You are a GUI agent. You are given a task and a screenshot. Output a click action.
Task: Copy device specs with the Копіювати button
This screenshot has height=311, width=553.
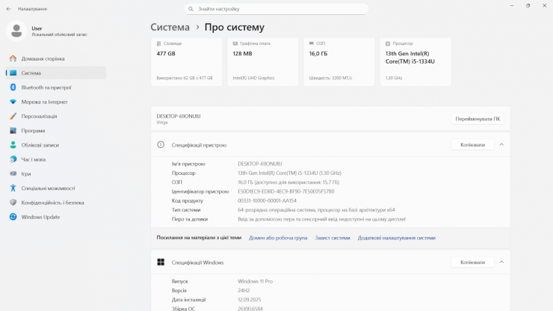472,144
